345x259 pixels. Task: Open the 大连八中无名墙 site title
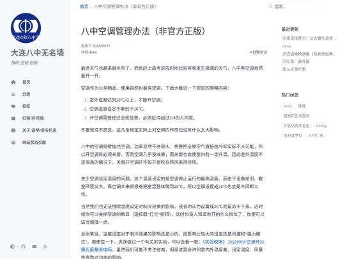(x=38, y=53)
